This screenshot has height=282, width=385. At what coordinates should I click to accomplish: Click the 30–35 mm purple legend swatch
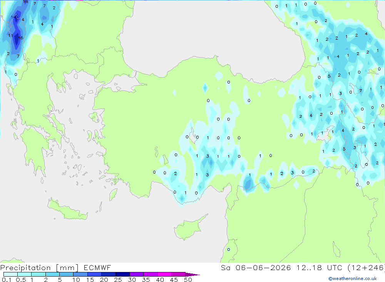tap(136, 274)
